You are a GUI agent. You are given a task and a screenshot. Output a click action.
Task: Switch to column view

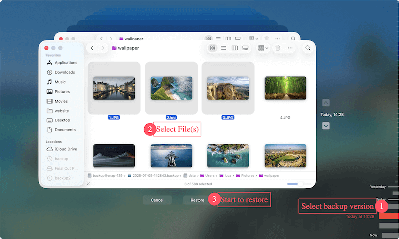pos(234,48)
